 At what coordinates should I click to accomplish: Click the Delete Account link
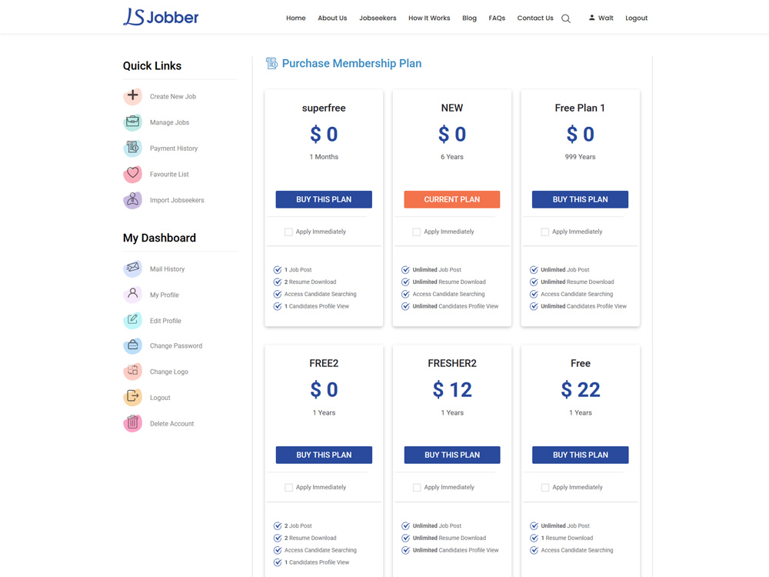pyautogui.click(x=171, y=424)
